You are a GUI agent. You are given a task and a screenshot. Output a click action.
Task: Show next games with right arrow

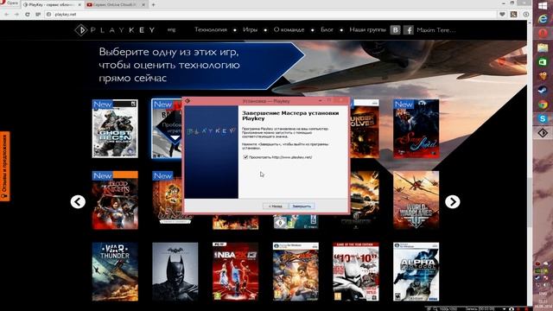click(x=453, y=201)
